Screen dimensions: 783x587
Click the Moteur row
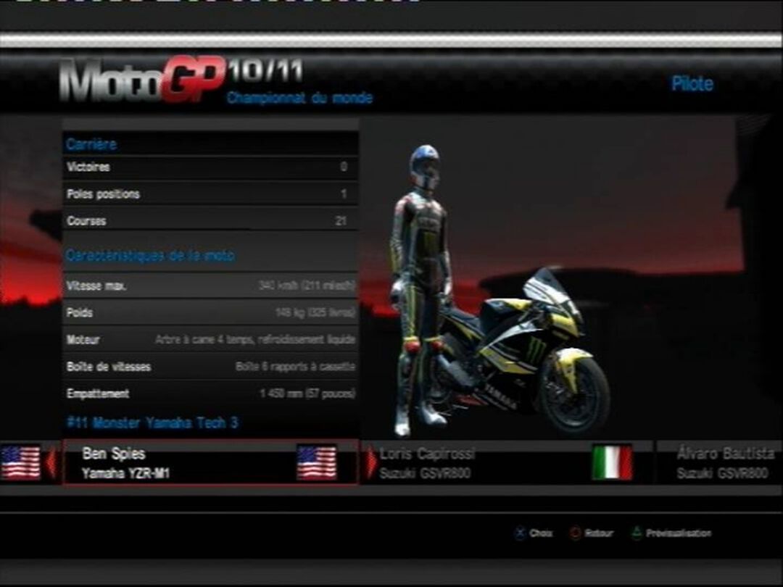pyautogui.click(x=210, y=339)
